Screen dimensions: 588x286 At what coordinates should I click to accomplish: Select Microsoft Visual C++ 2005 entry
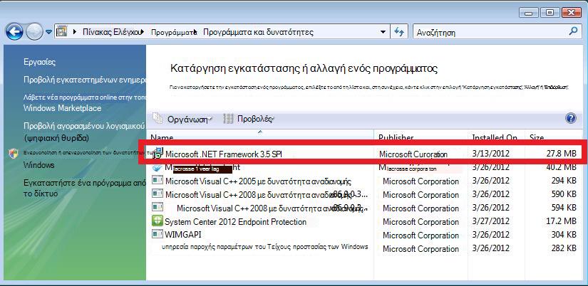[258, 181]
